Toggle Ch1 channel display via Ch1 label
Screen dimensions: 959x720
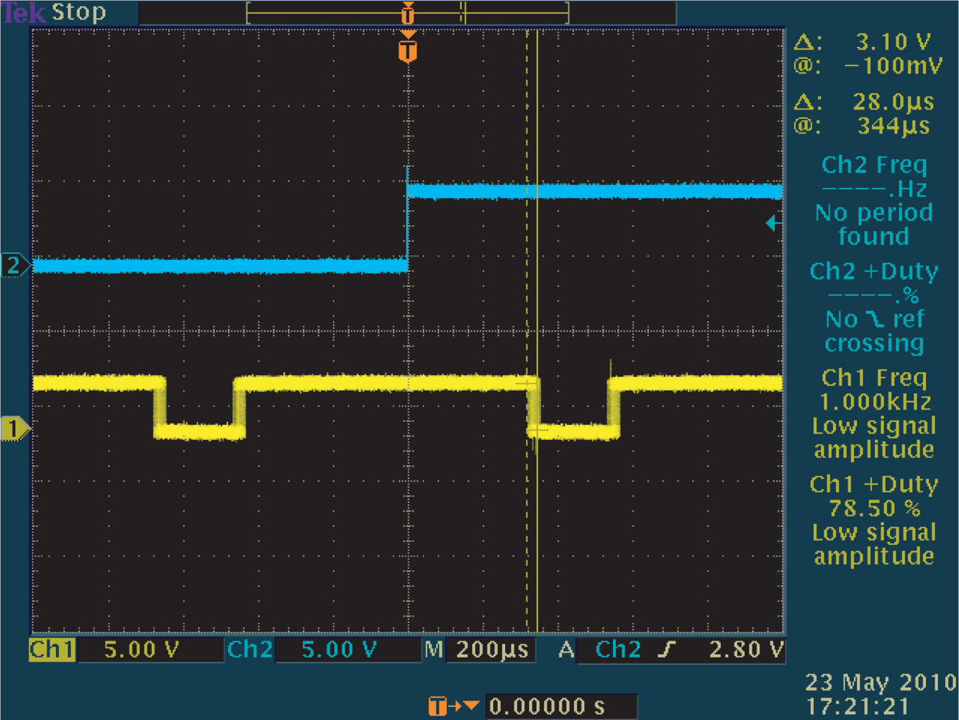tap(50, 649)
